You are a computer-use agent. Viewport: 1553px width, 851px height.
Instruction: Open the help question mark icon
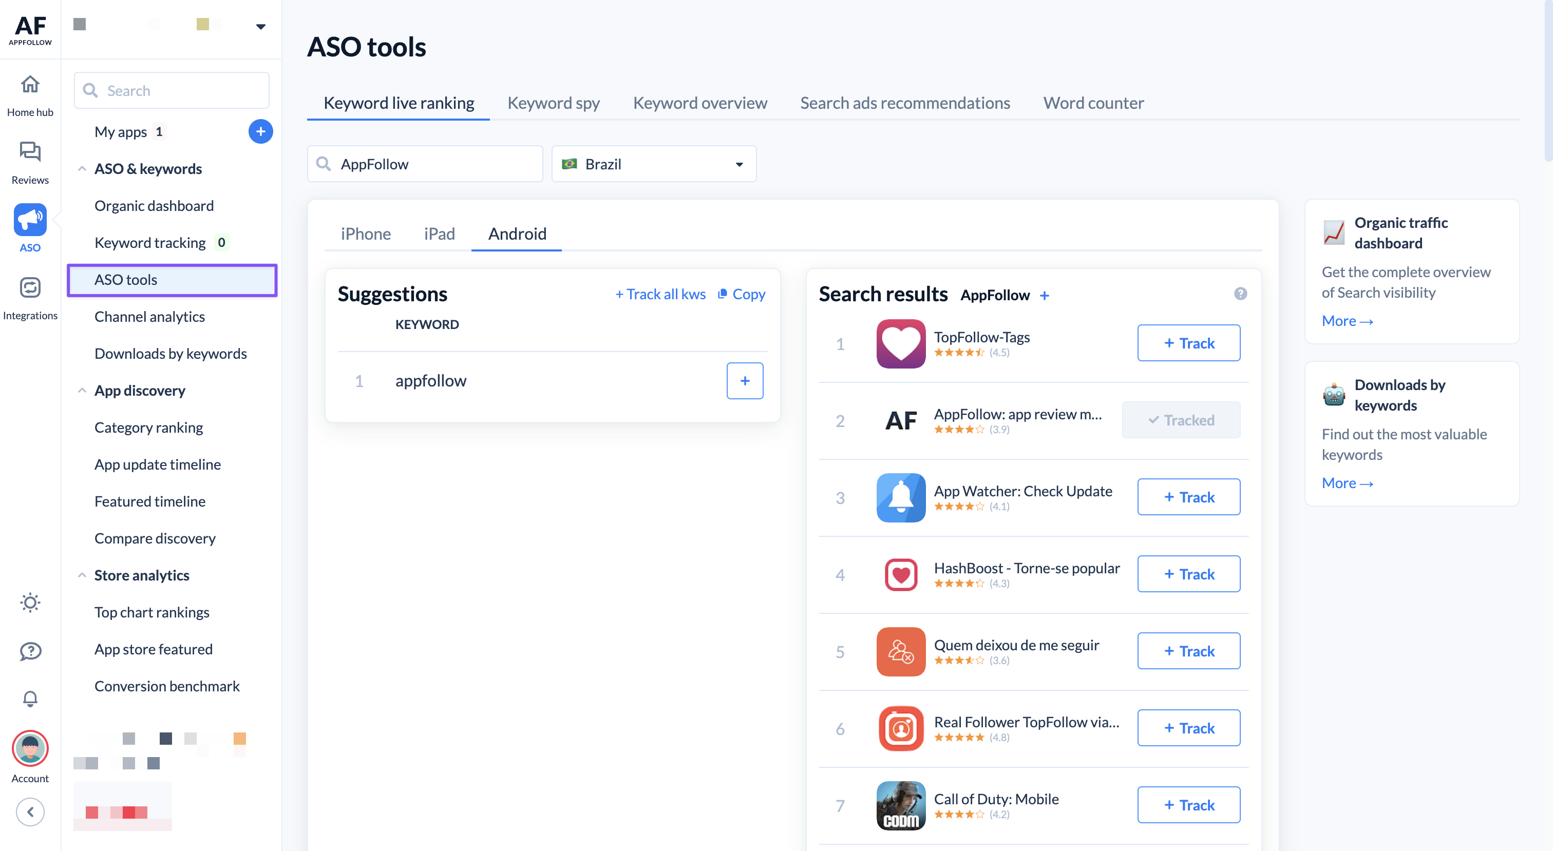click(30, 651)
